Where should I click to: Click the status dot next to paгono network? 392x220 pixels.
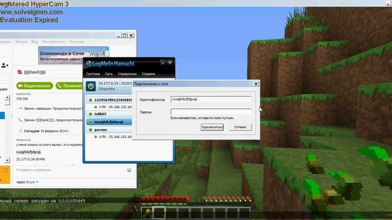click(x=91, y=130)
